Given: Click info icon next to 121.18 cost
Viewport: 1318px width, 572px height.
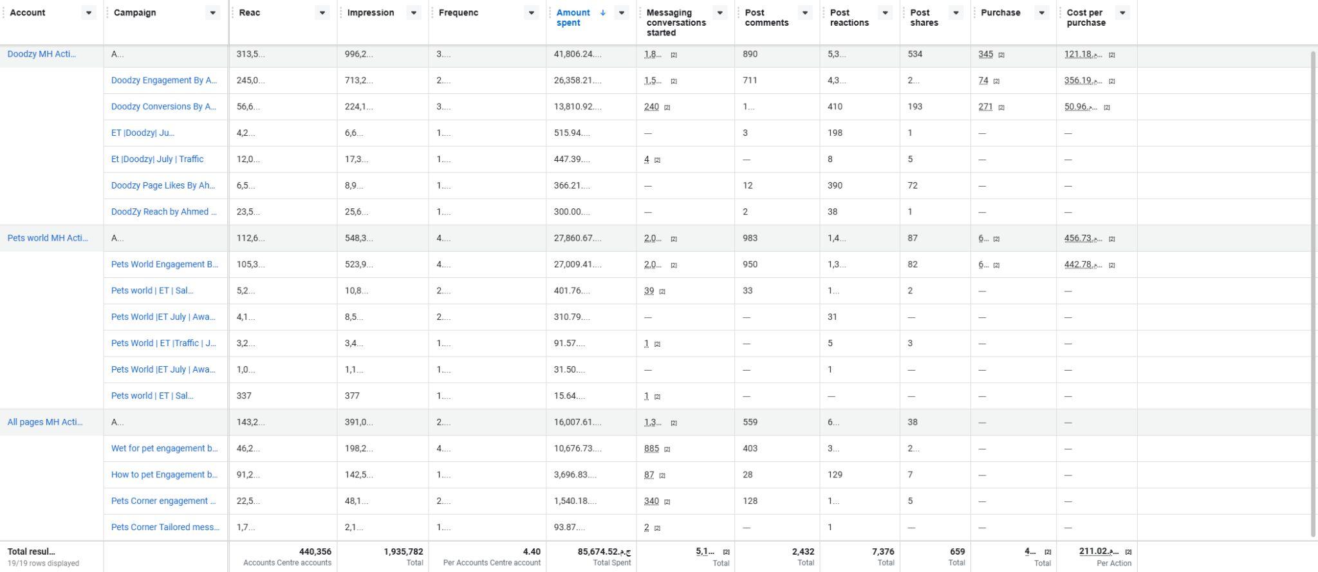Looking at the screenshot, I should [1112, 55].
